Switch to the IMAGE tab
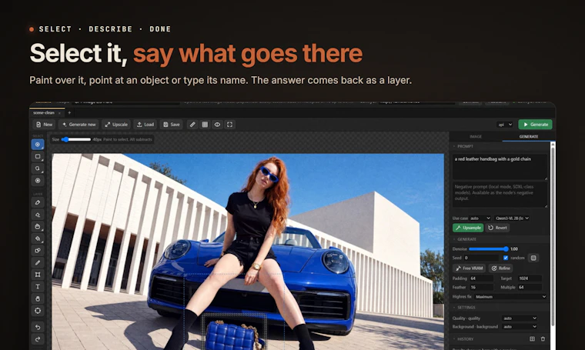The height and width of the screenshot is (350, 585). point(476,136)
